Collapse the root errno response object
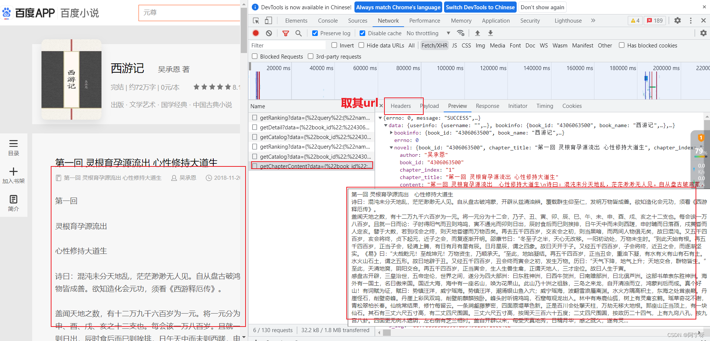 click(x=380, y=118)
